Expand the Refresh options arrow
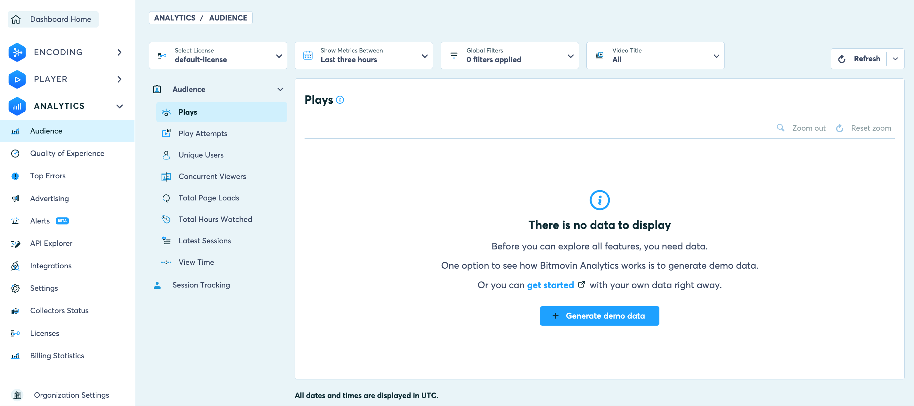Image resolution: width=914 pixels, height=406 pixels. click(x=895, y=59)
